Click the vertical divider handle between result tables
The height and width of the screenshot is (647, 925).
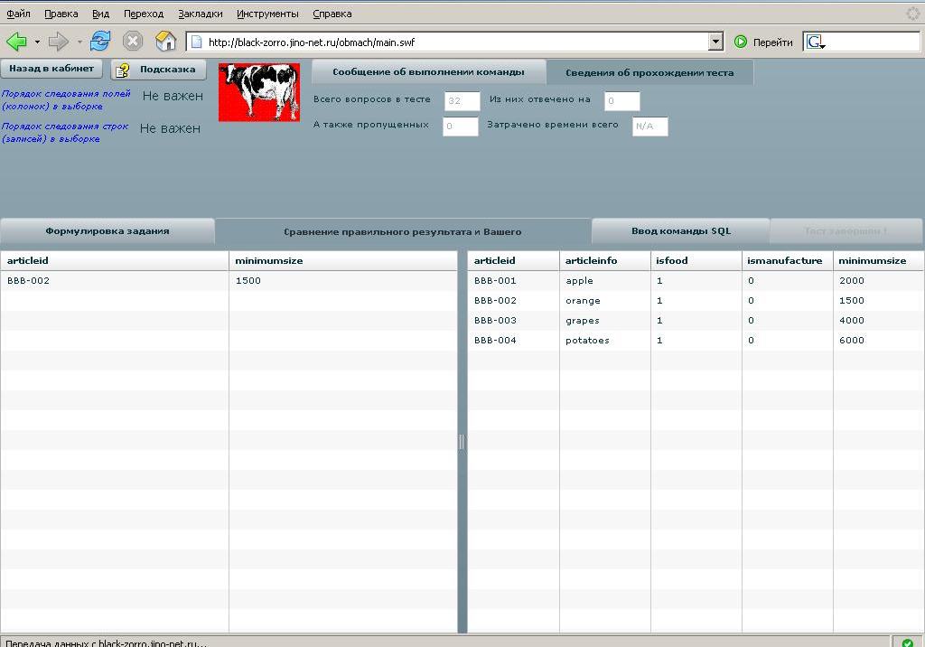point(462,442)
